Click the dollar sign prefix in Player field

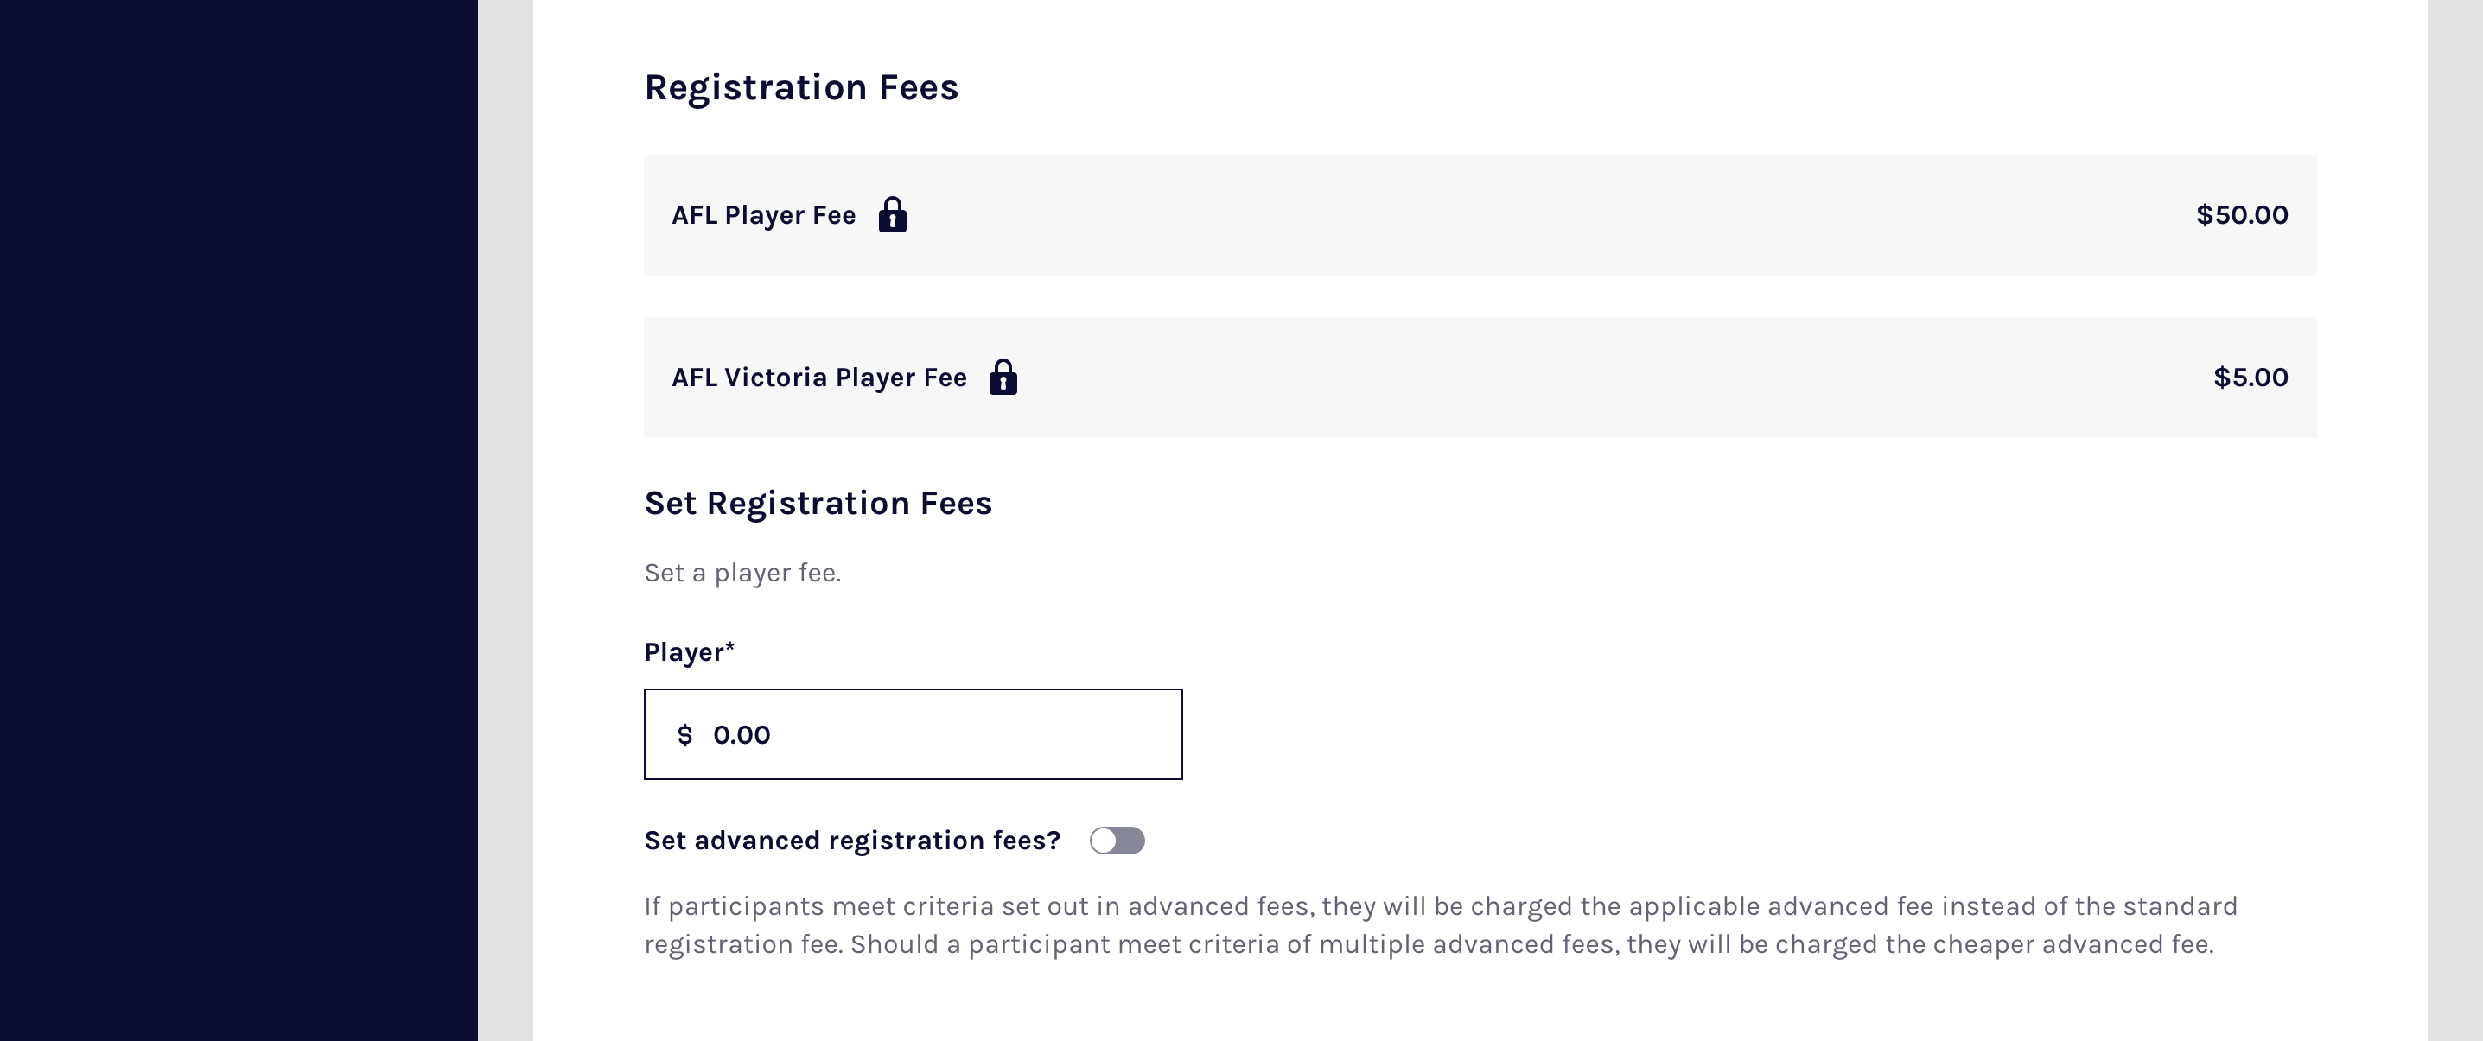point(684,735)
